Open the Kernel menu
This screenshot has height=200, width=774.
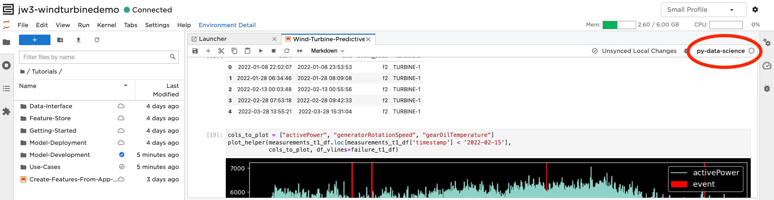pyautogui.click(x=106, y=25)
